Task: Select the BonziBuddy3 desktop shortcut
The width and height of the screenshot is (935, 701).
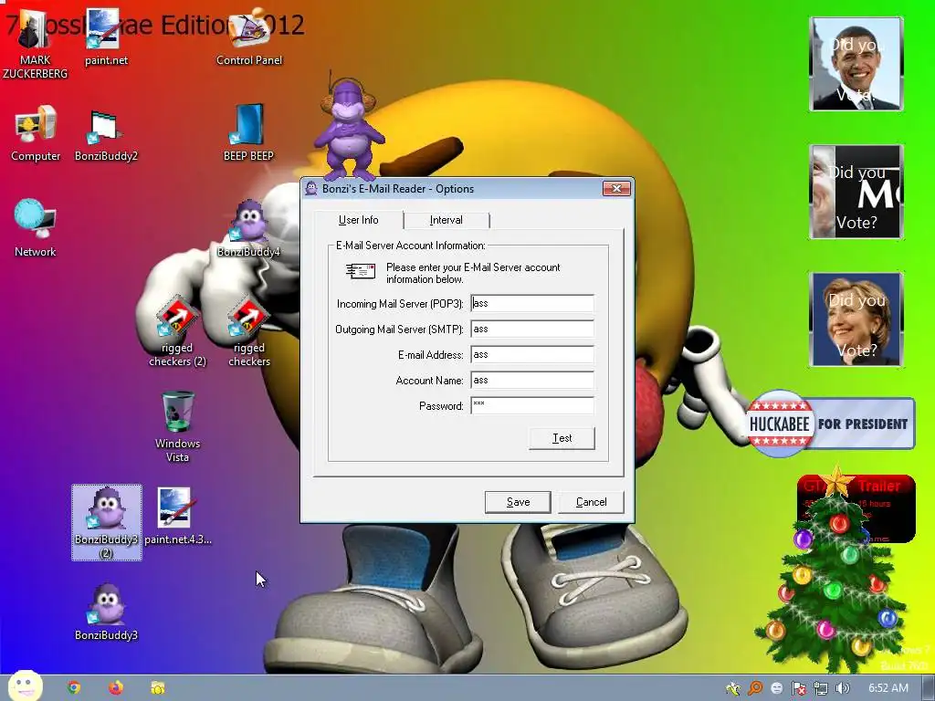Action: (x=106, y=612)
